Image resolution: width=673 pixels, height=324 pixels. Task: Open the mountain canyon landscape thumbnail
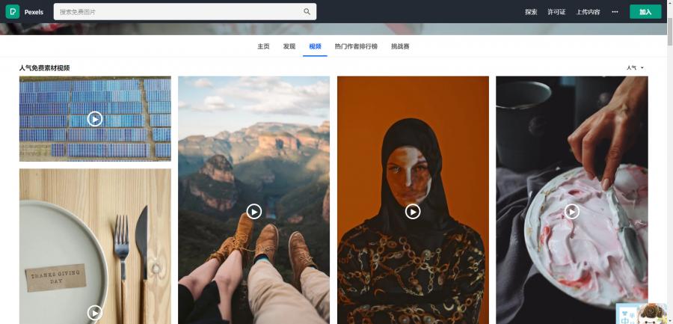coord(254,201)
